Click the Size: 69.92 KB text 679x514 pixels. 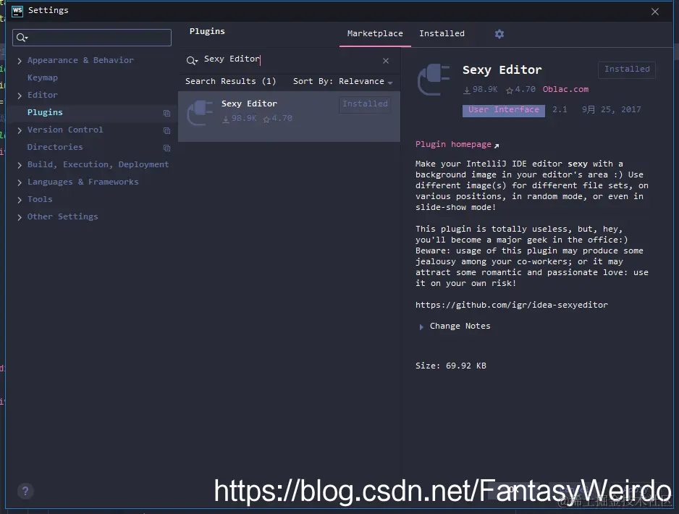(x=451, y=366)
